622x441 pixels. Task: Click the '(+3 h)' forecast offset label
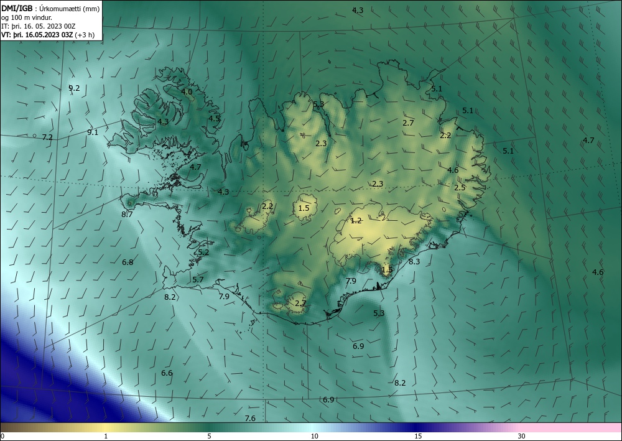click(x=85, y=35)
